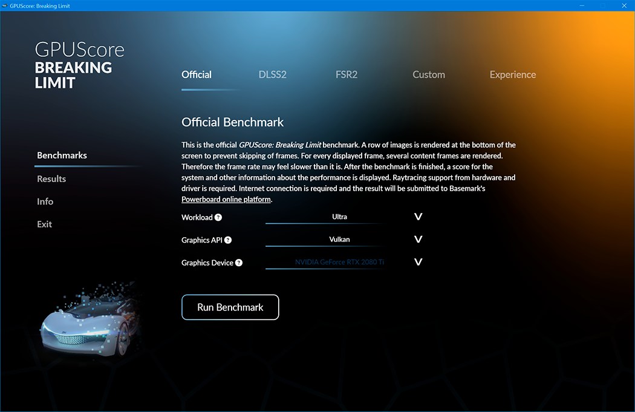Click the Graphics Device help icon

[x=239, y=263]
